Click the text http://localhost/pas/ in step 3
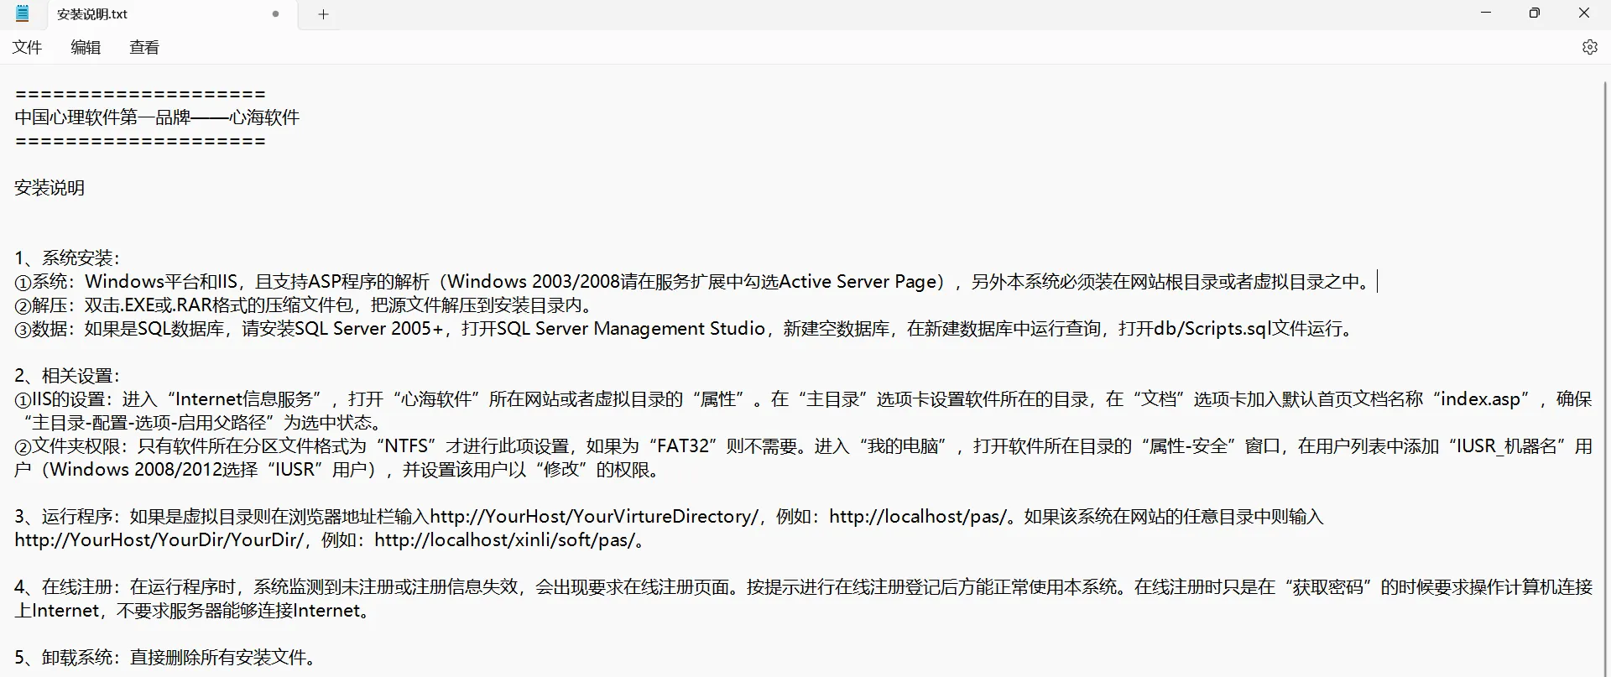This screenshot has height=677, width=1611. pyautogui.click(x=918, y=517)
